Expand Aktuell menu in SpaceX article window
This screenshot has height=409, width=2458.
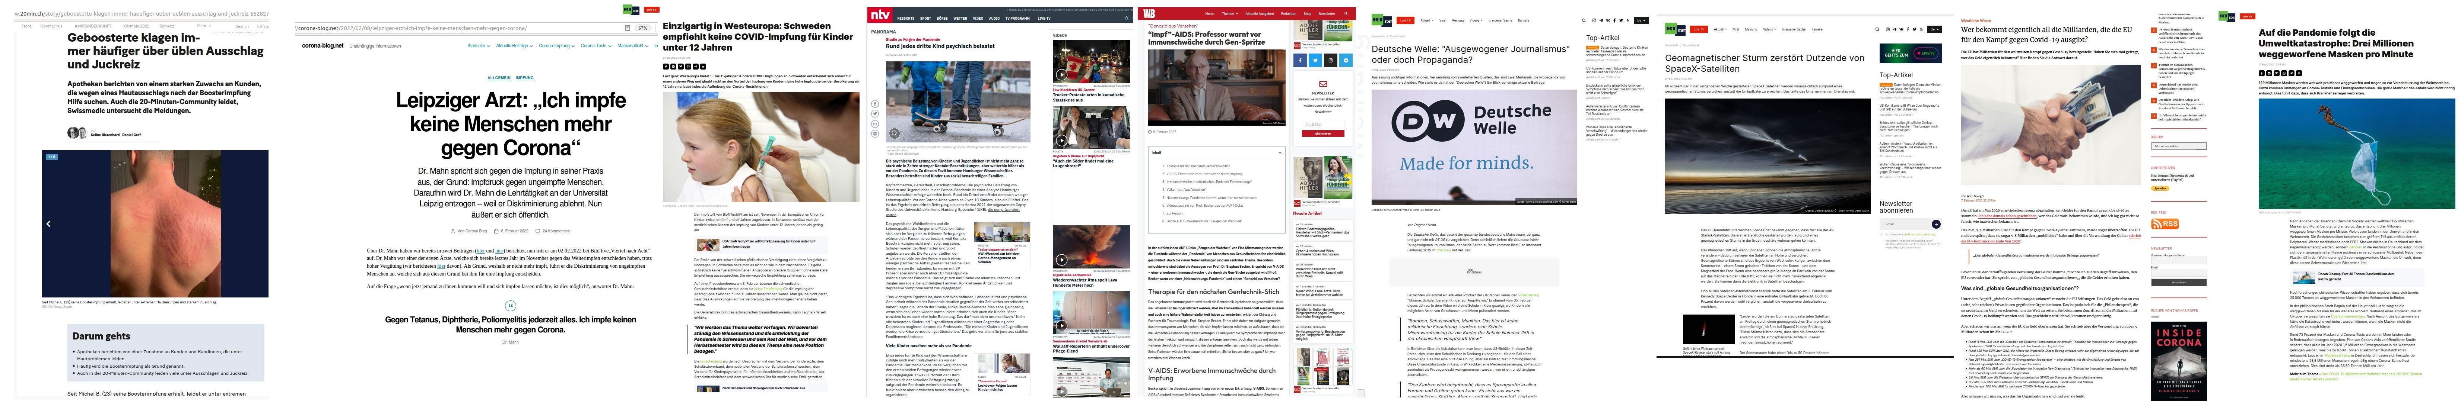pyautogui.click(x=1720, y=29)
